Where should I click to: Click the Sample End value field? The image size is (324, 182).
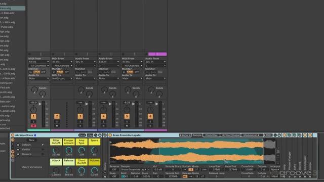click(173, 176)
